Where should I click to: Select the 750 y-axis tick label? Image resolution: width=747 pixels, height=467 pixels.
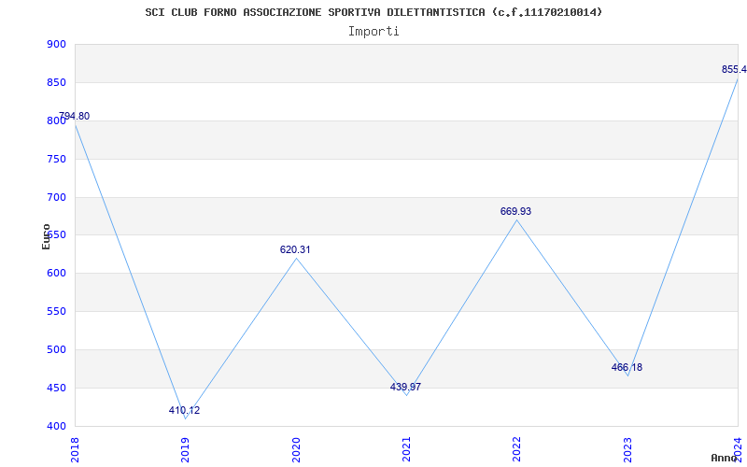coord(56,159)
